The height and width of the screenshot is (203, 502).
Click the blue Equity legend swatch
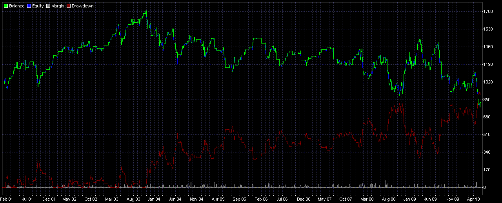point(29,6)
